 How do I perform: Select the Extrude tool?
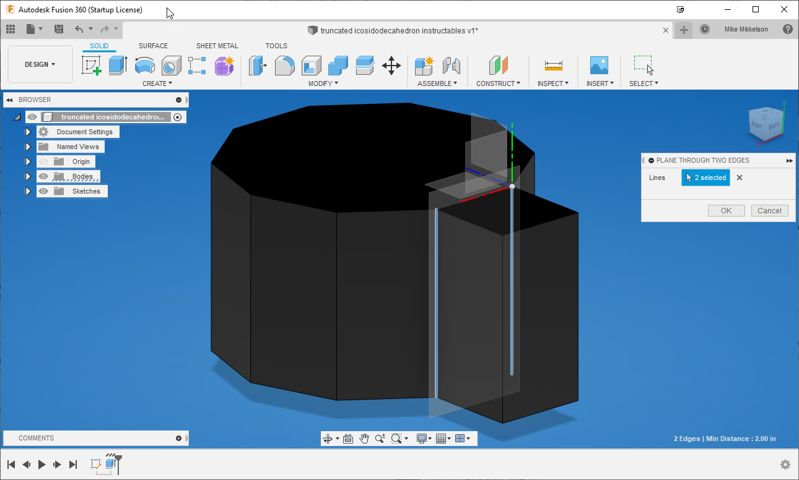click(x=118, y=66)
